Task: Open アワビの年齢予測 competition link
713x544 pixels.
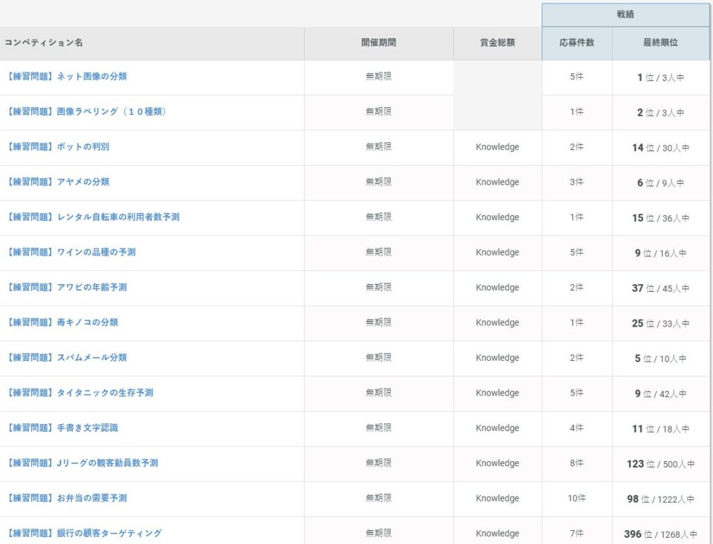Action: (66, 287)
